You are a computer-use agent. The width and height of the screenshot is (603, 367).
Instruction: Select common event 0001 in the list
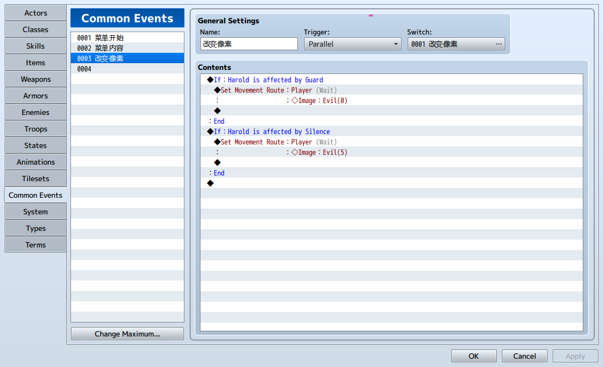coord(127,38)
